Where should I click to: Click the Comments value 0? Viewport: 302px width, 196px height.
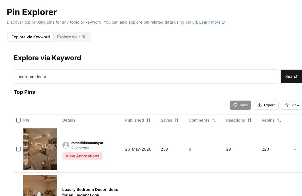190,149
